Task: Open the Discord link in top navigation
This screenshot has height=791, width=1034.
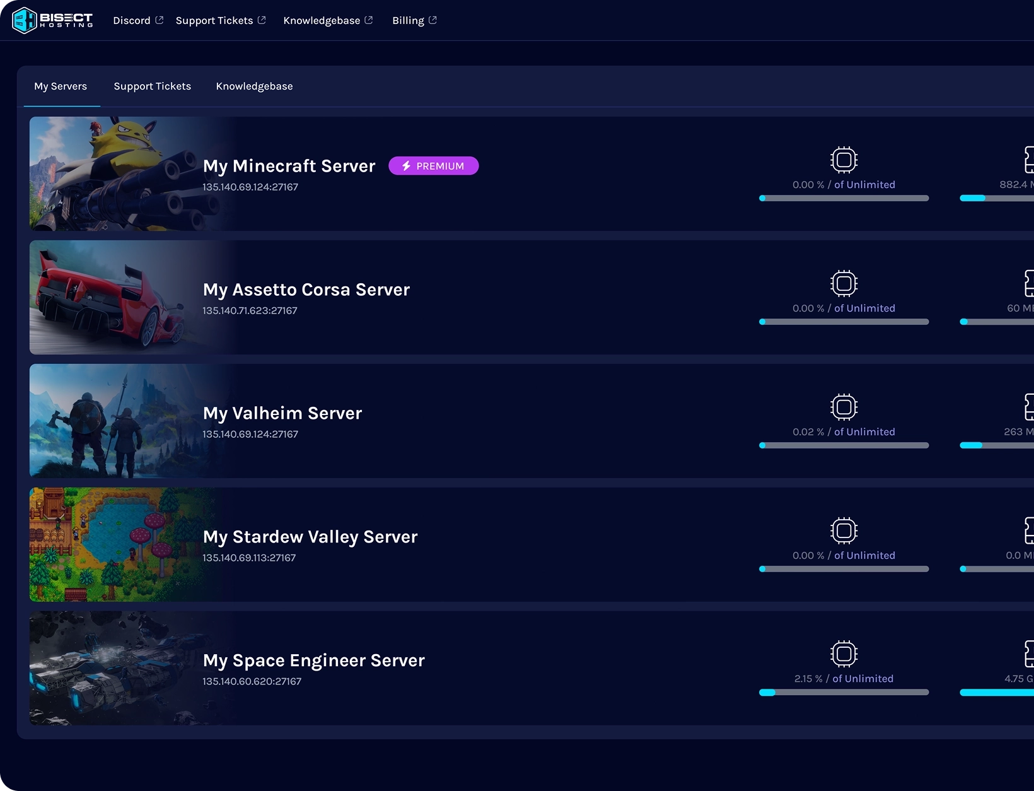Action: coord(132,20)
